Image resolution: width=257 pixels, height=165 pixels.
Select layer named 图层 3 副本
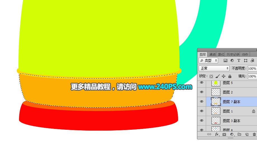(x=232, y=121)
